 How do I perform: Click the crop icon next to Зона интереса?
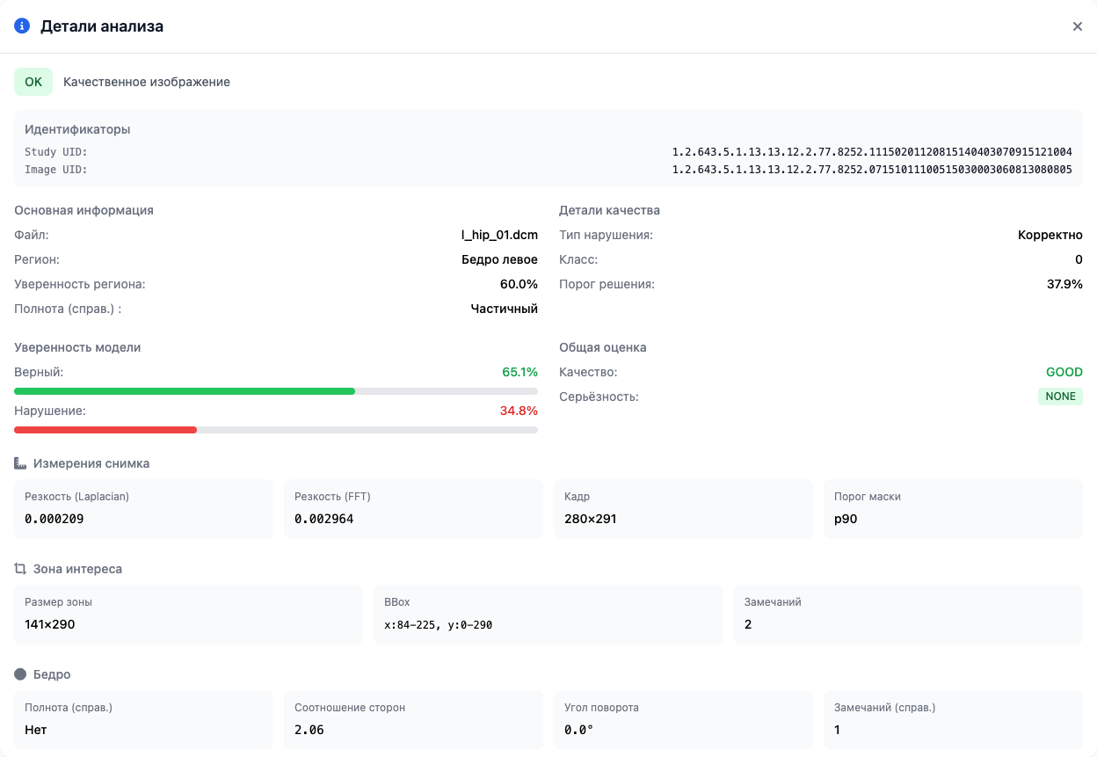tap(20, 569)
